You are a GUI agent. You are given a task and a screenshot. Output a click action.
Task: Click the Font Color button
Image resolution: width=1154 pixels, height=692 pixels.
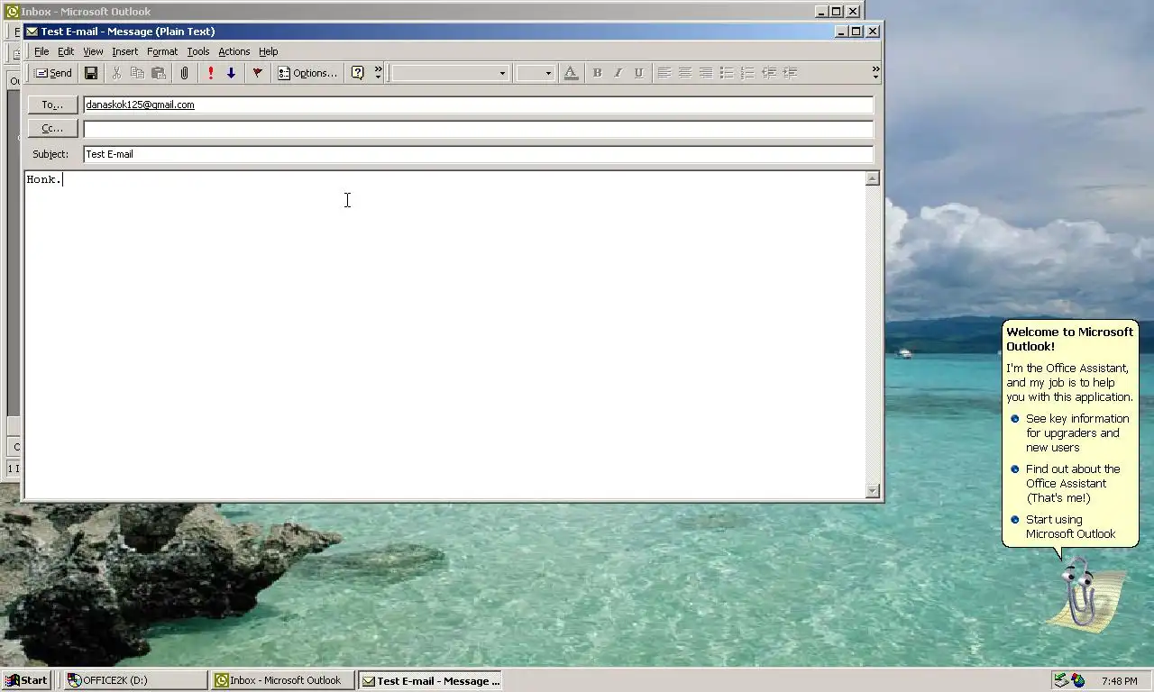tap(570, 73)
